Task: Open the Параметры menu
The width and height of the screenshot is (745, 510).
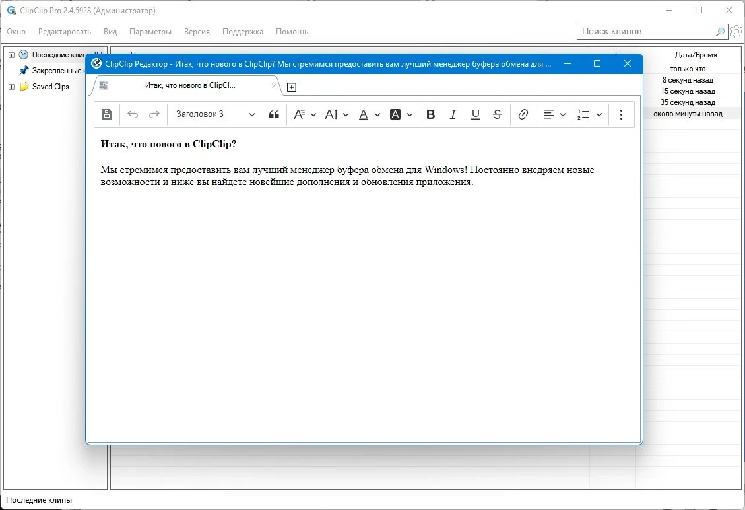Action: tap(150, 32)
